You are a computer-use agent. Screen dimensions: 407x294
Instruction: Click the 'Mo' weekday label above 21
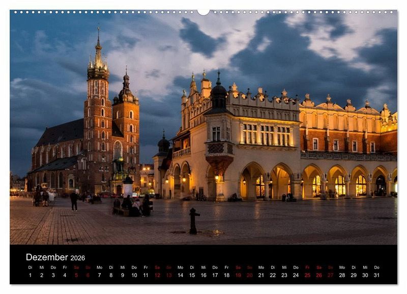[x=261, y=267]
